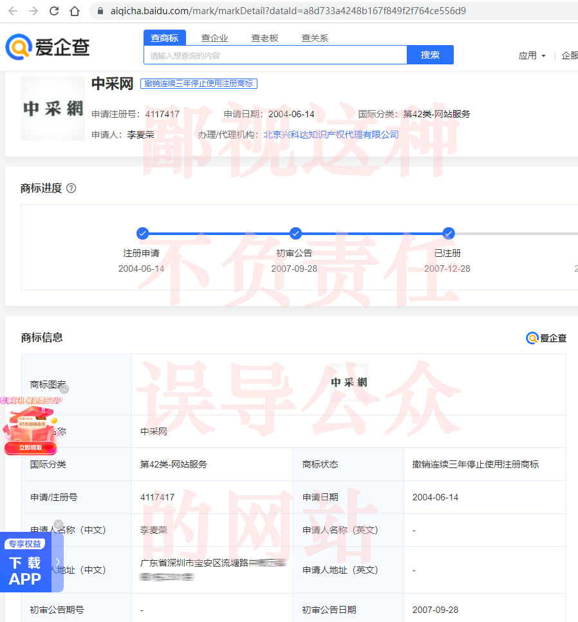Reload the page with refresh icon

click(x=54, y=11)
